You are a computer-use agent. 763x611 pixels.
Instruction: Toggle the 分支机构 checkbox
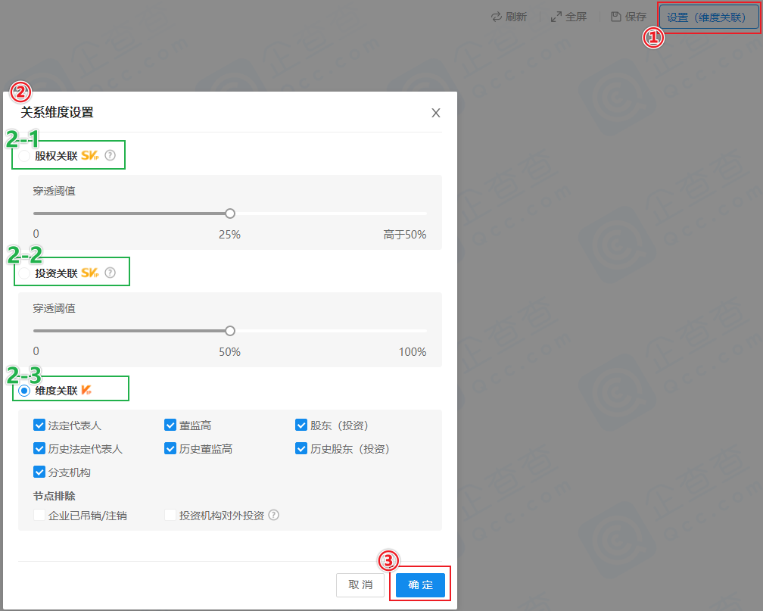[39, 472]
